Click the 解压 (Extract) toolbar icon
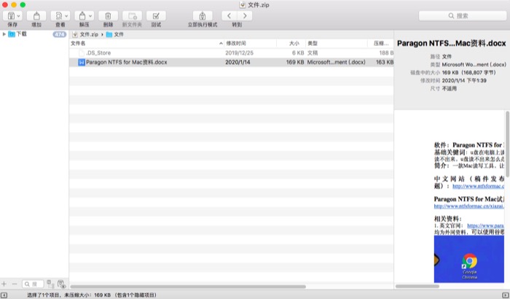The width and height of the screenshot is (510, 299). [82, 15]
